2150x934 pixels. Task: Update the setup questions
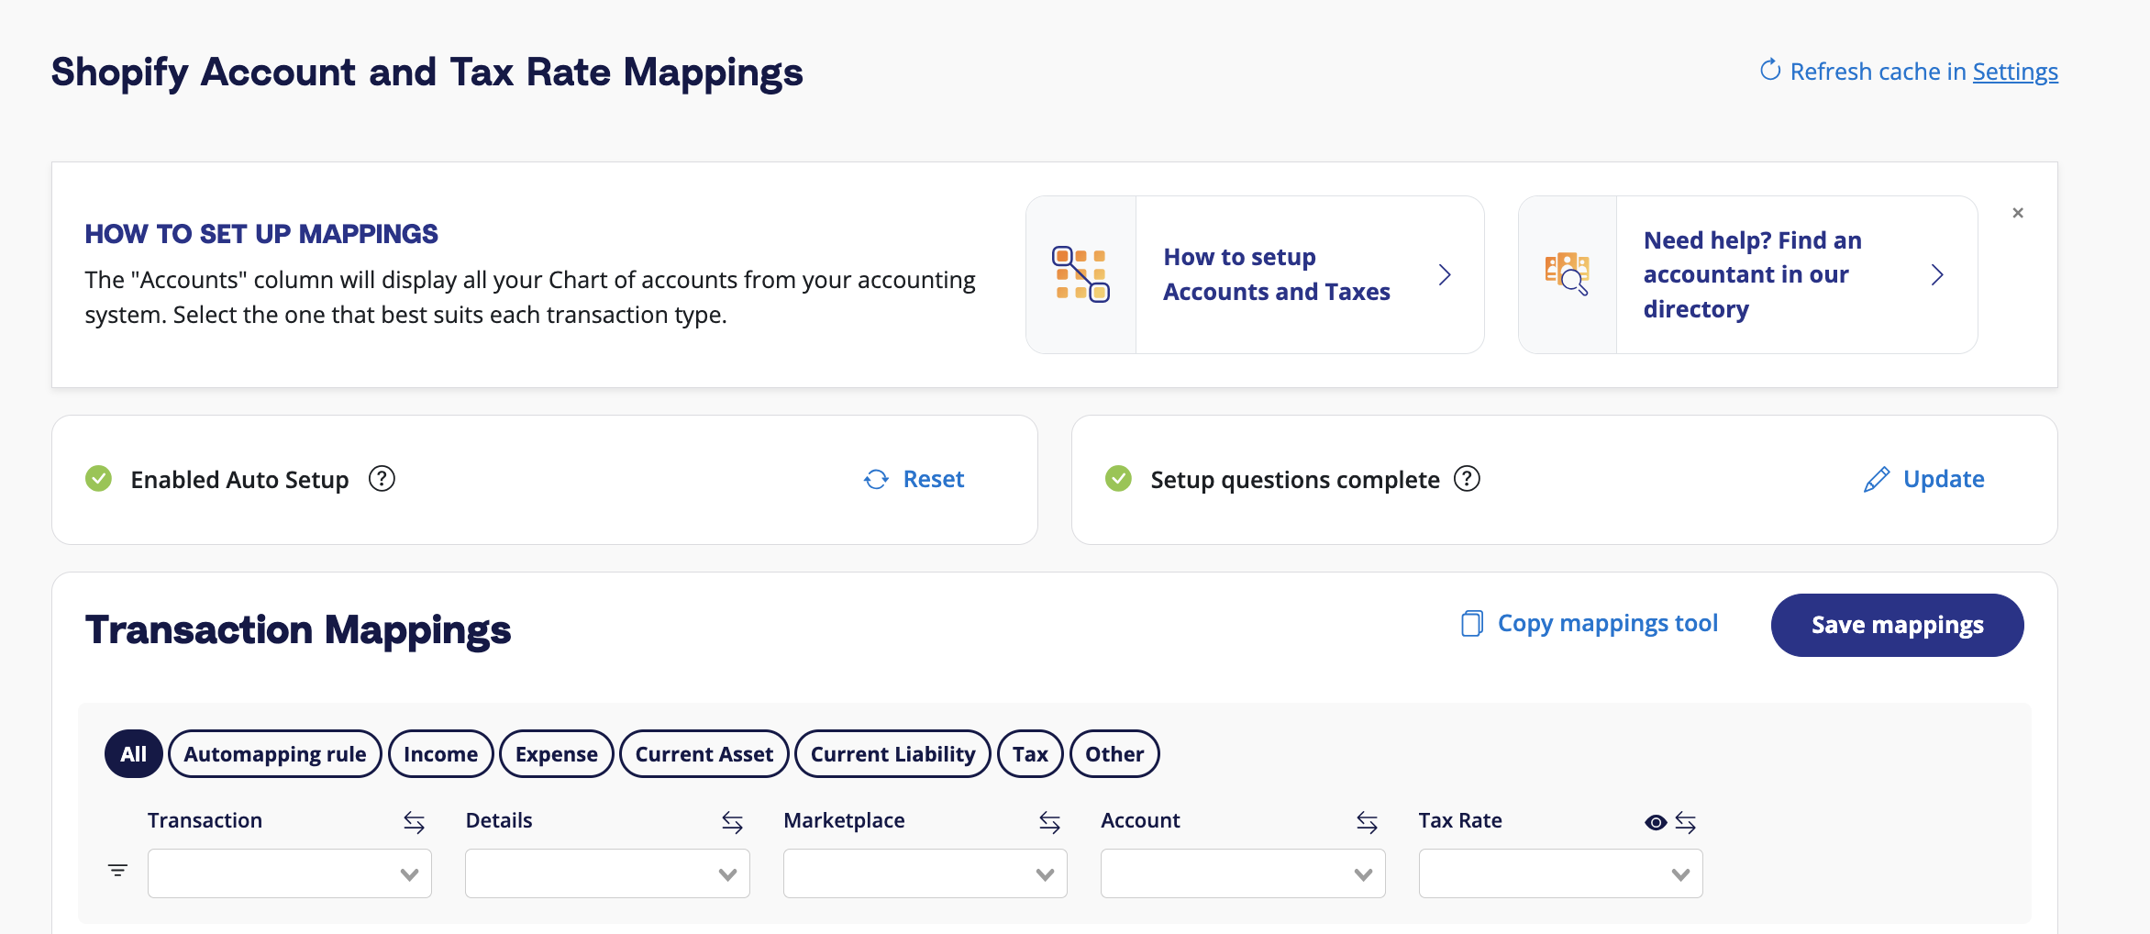tap(1944, 479)
